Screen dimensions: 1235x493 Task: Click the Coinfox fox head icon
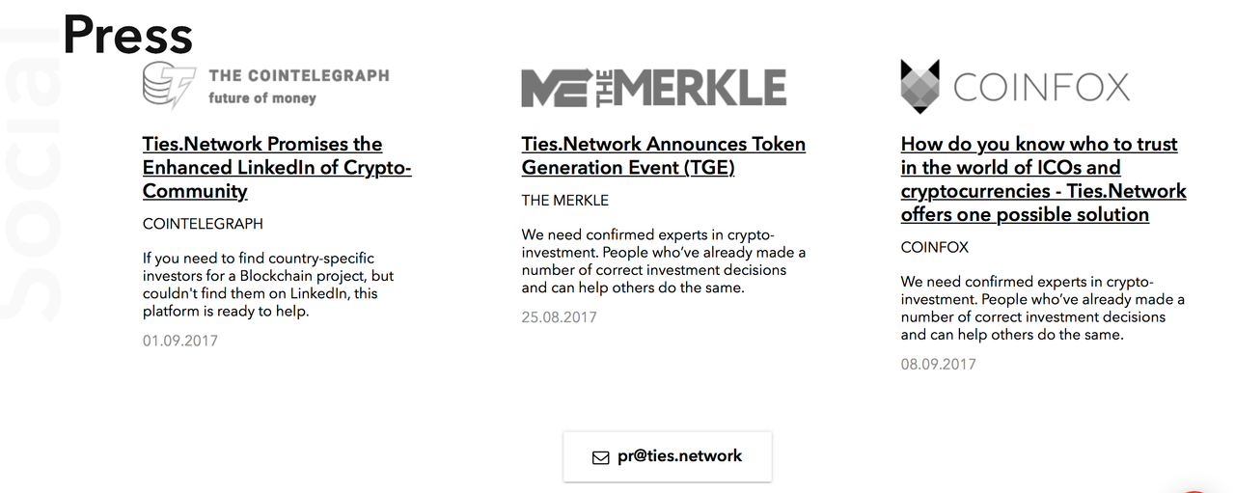tap(919, 87)
